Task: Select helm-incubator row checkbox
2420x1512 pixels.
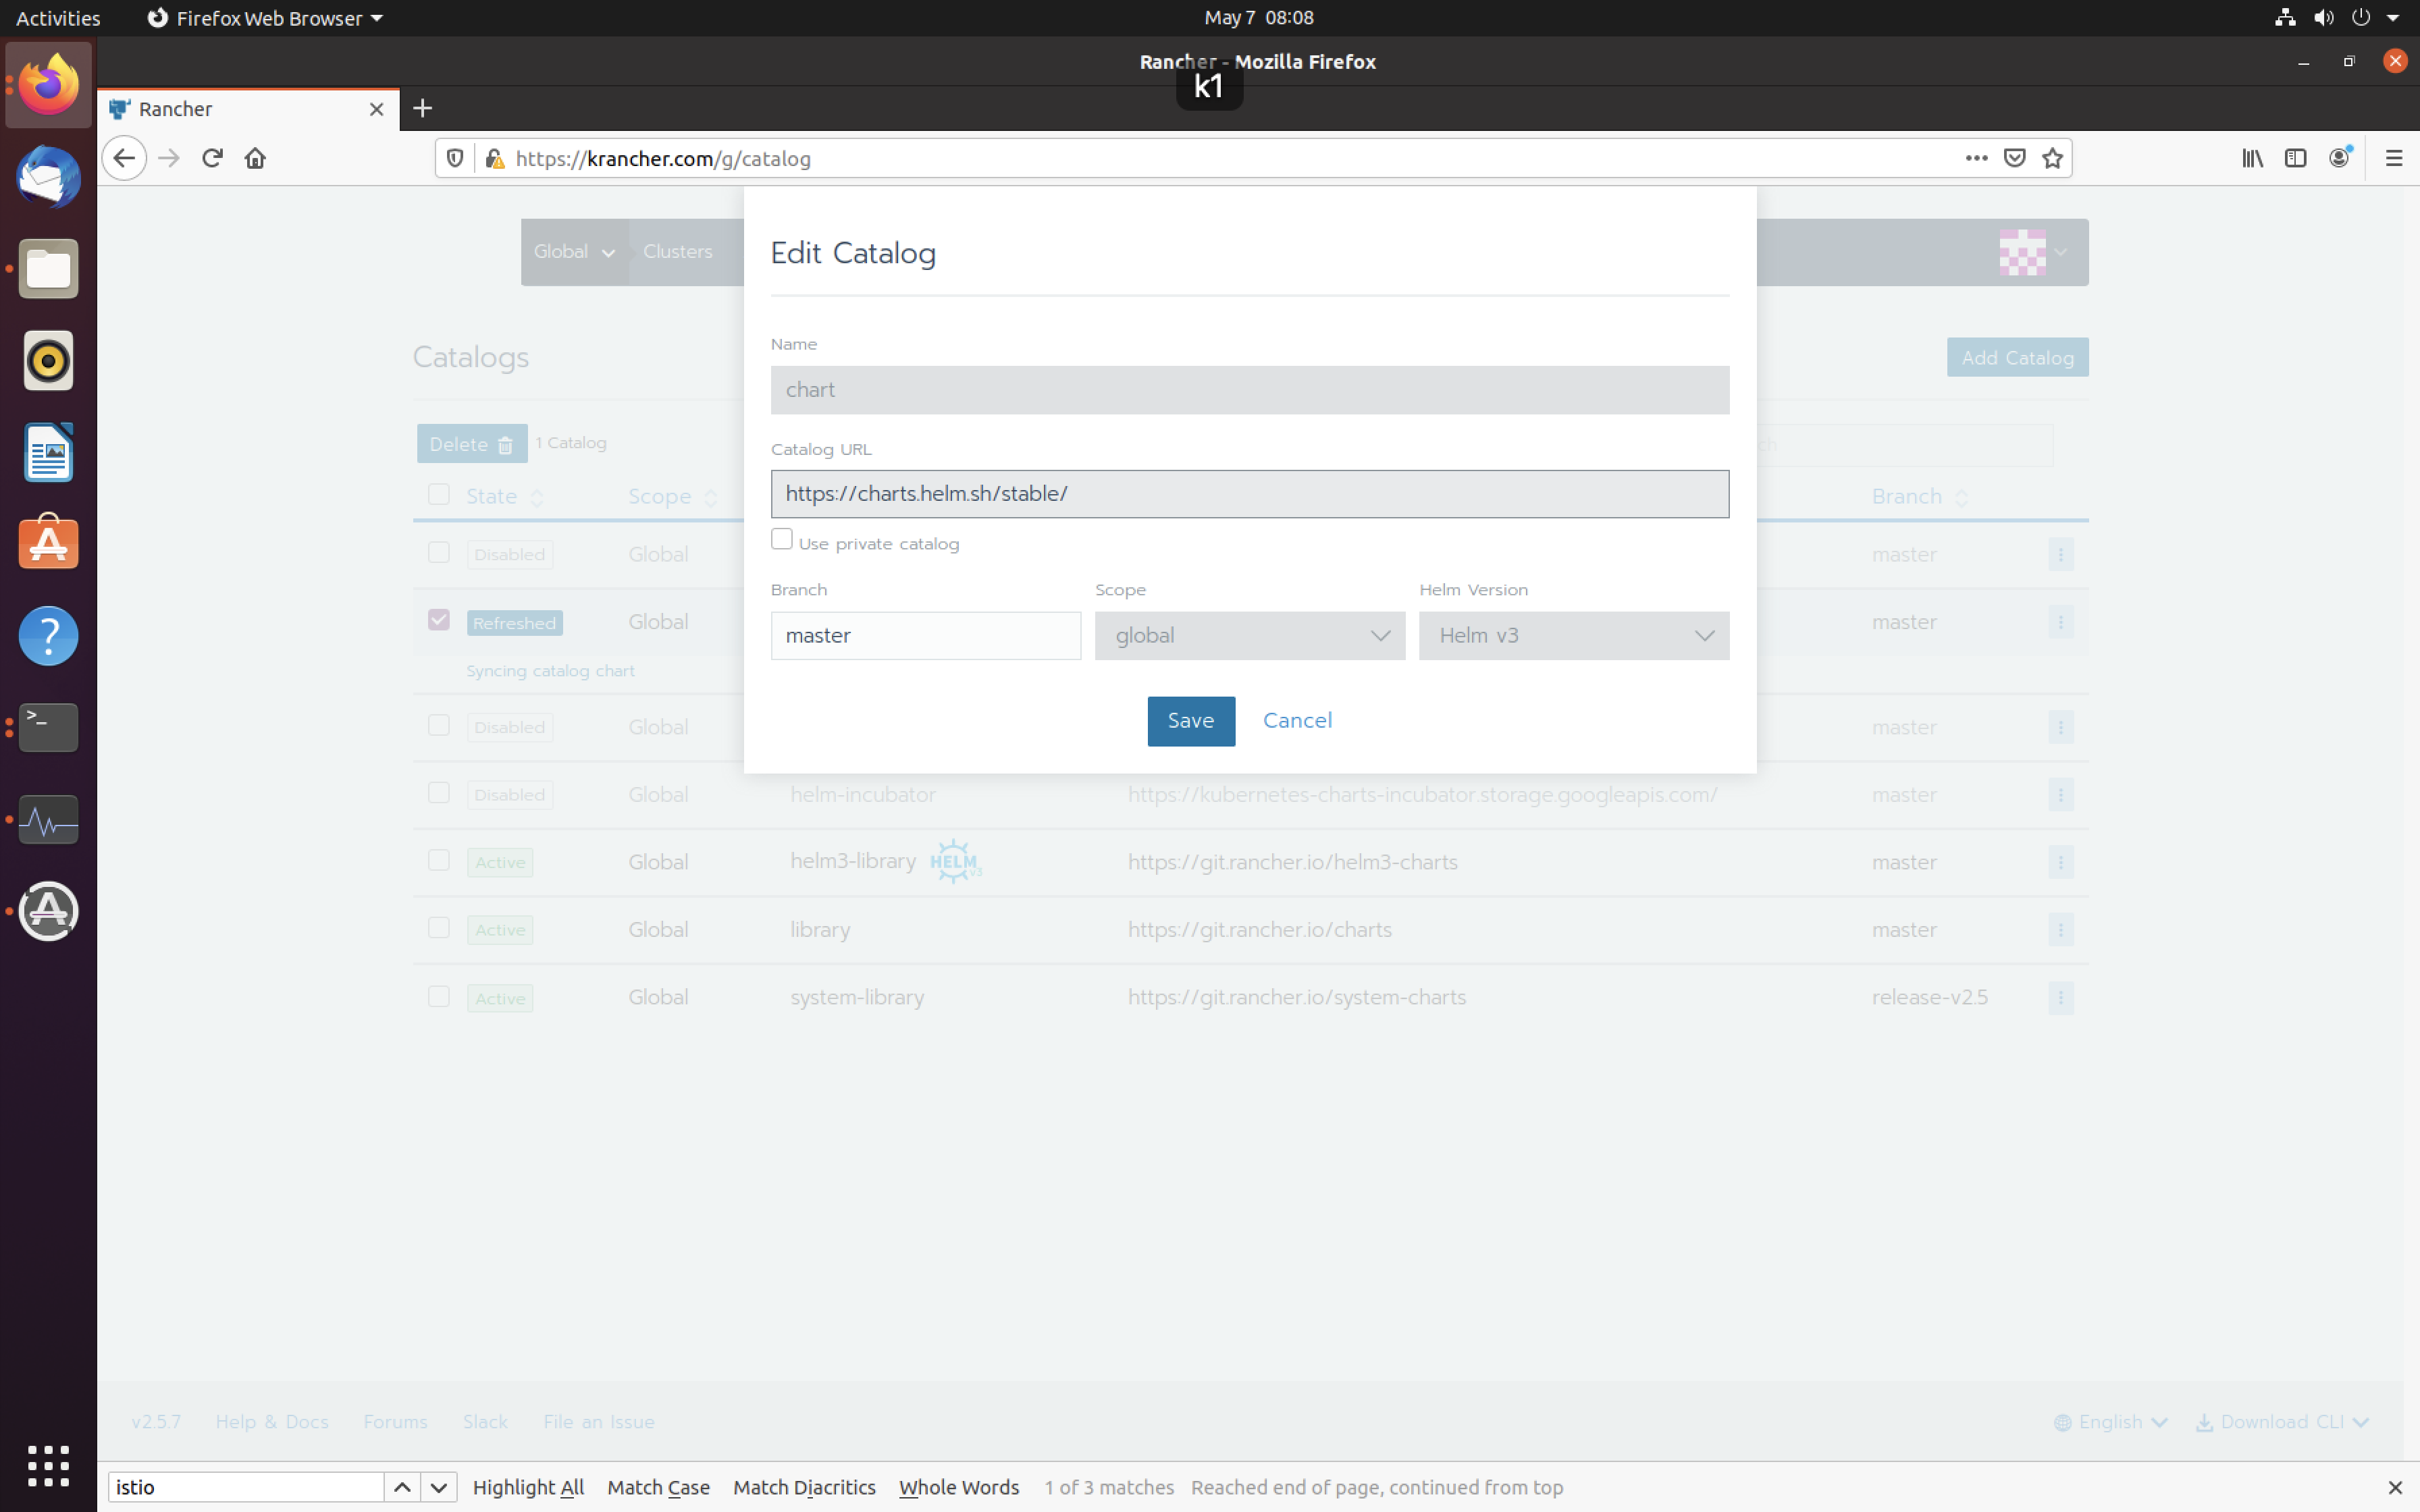Action: (438, 793)
